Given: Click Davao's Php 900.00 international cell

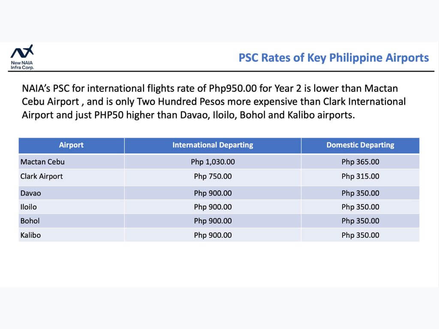Looking at the screenshot, I should coord(213,193).
